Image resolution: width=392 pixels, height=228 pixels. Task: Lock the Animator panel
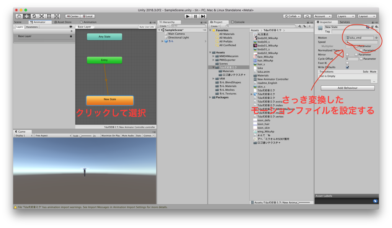(x=150, y=22)
